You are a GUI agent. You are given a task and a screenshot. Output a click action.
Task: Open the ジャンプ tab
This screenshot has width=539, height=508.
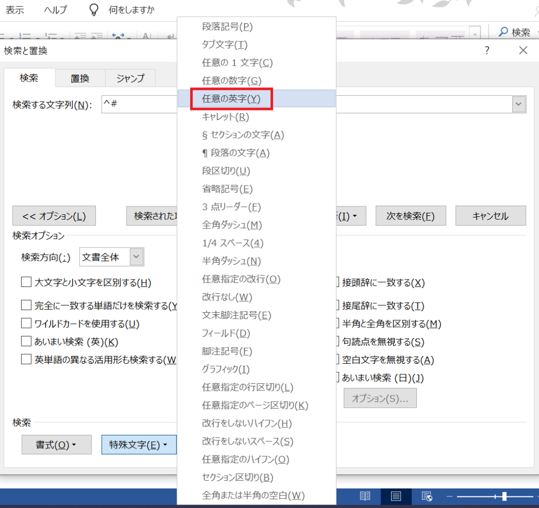point(130,78)
